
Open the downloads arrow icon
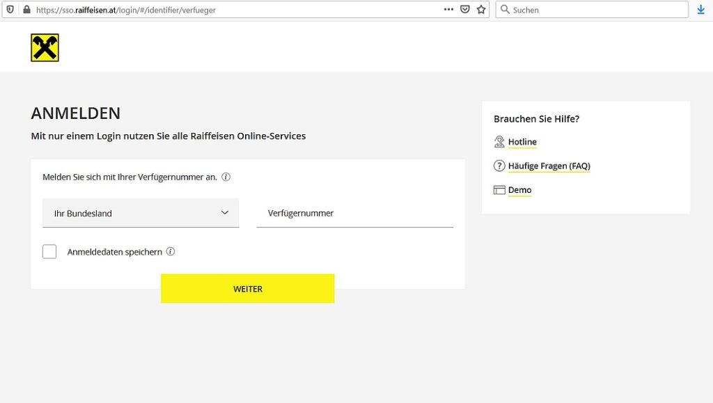coord(700,10)
